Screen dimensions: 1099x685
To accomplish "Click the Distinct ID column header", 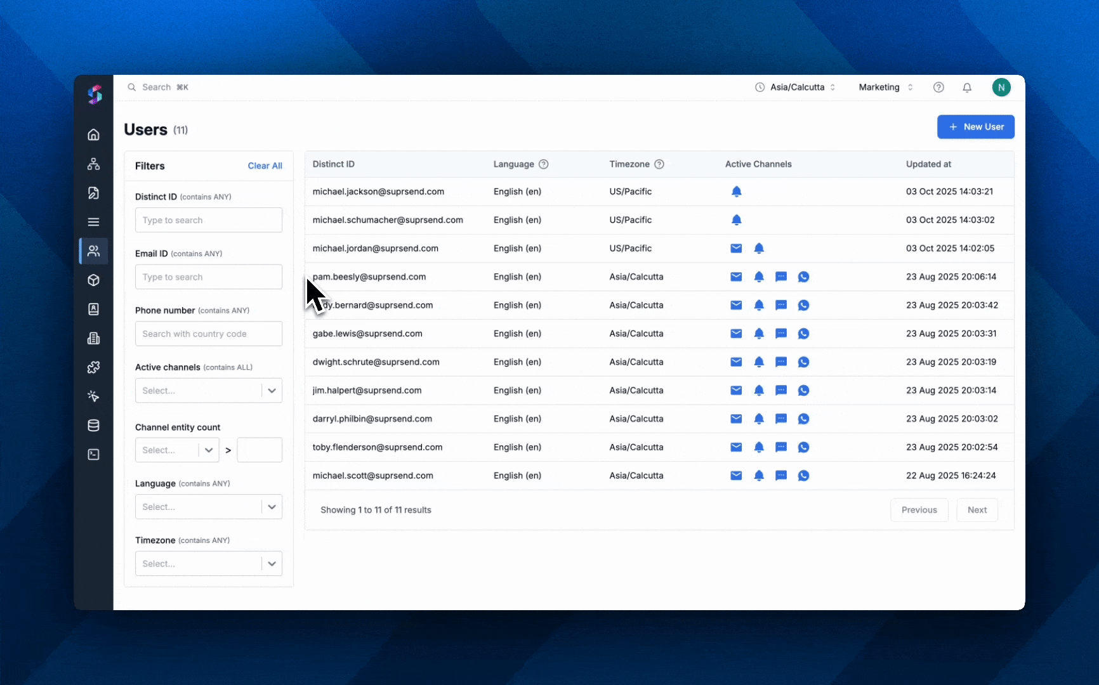I will tap(333, 164).
